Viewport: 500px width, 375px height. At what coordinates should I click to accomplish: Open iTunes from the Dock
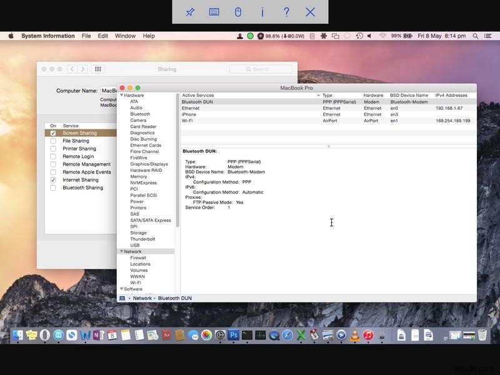tap(367, 336)
